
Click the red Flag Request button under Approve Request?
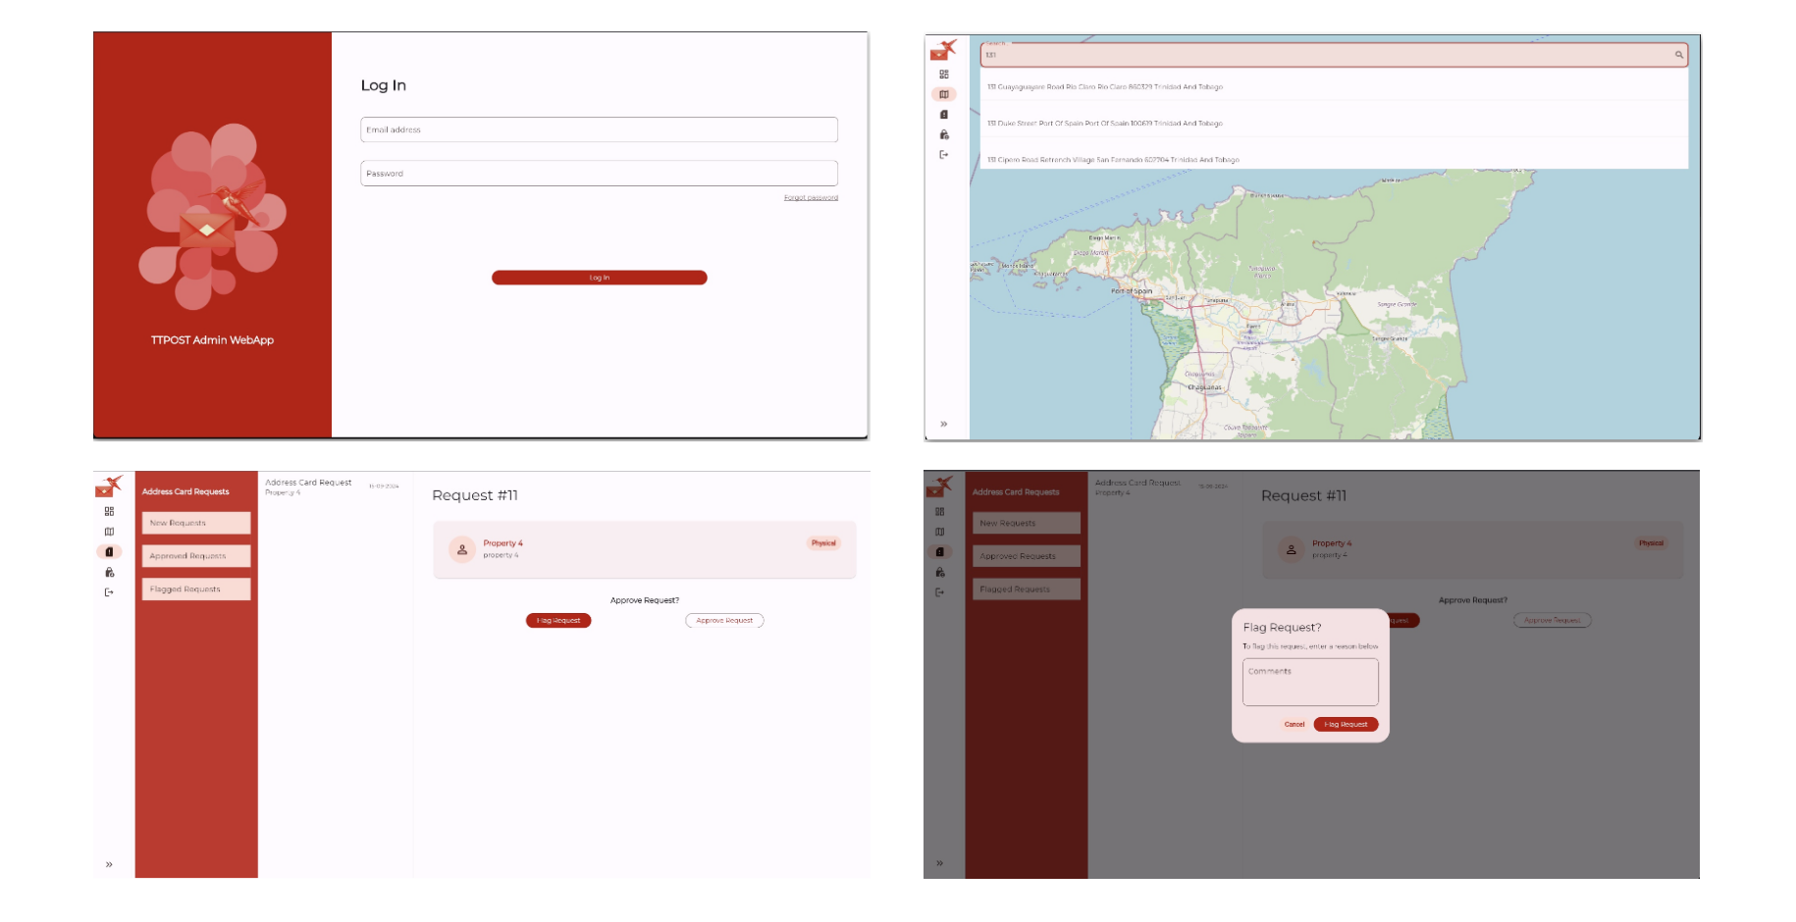click(x=558, y=621)
